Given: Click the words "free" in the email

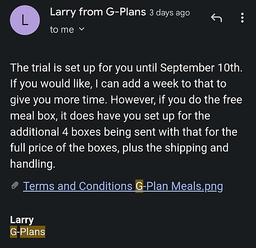Looking at the screenshot, I should pyautogui.click(x=232, y=99).
